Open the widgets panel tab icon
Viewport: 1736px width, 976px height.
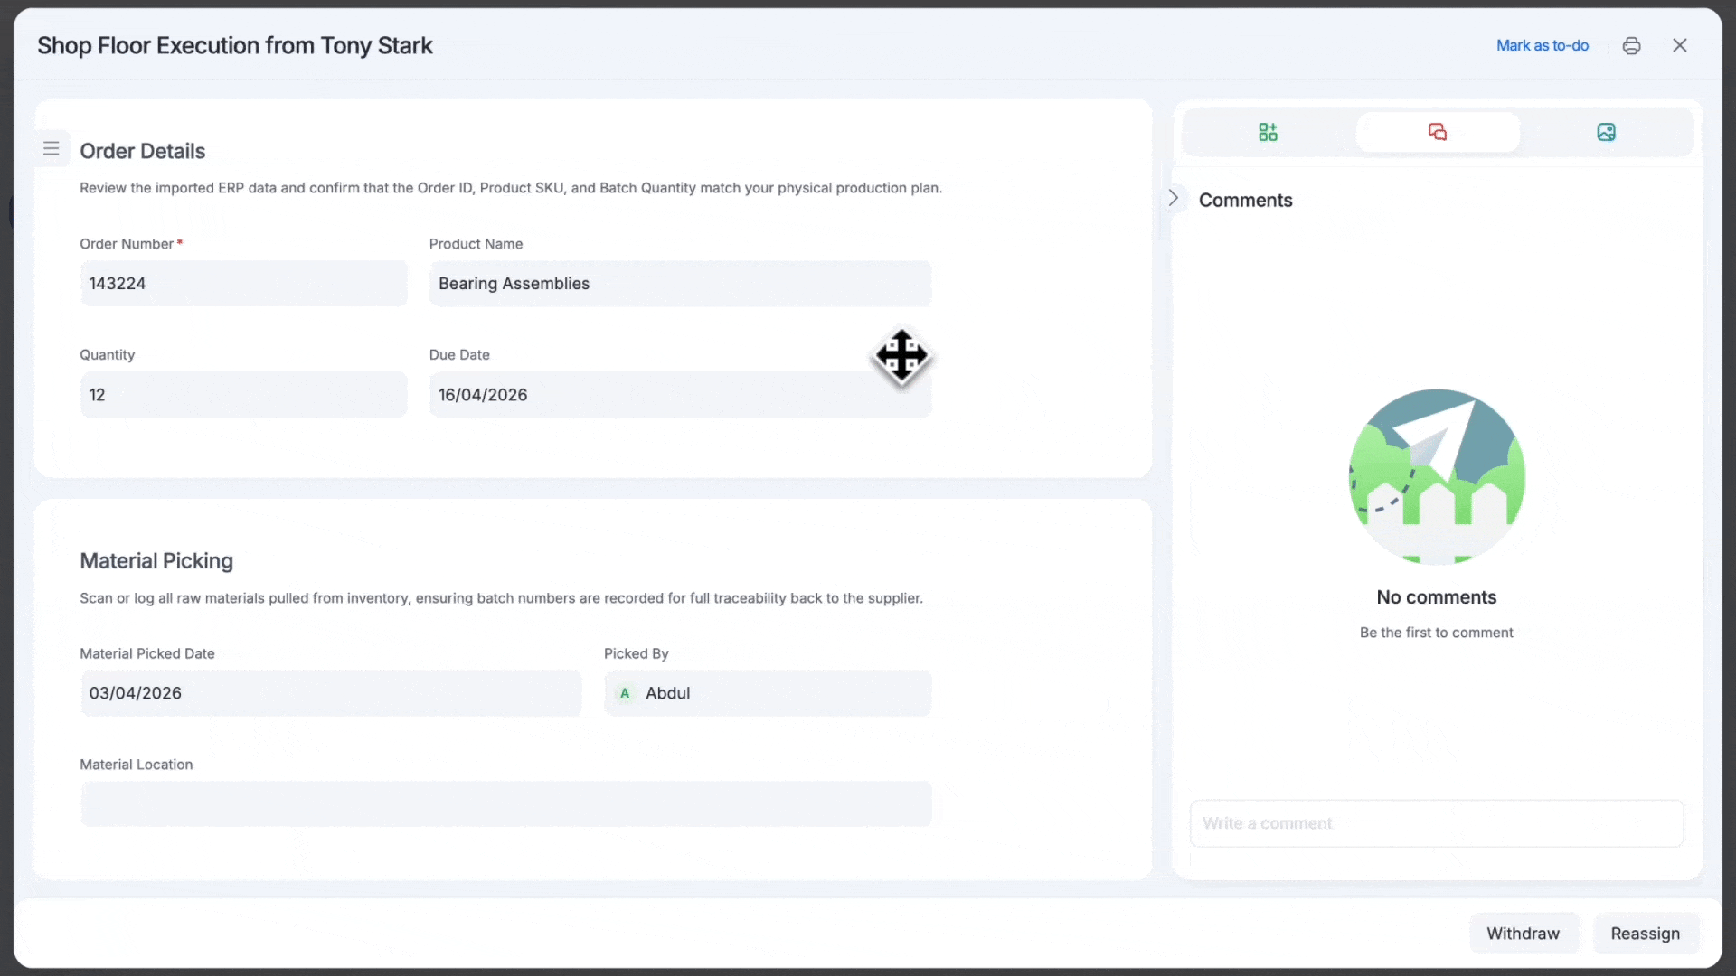1268,132
